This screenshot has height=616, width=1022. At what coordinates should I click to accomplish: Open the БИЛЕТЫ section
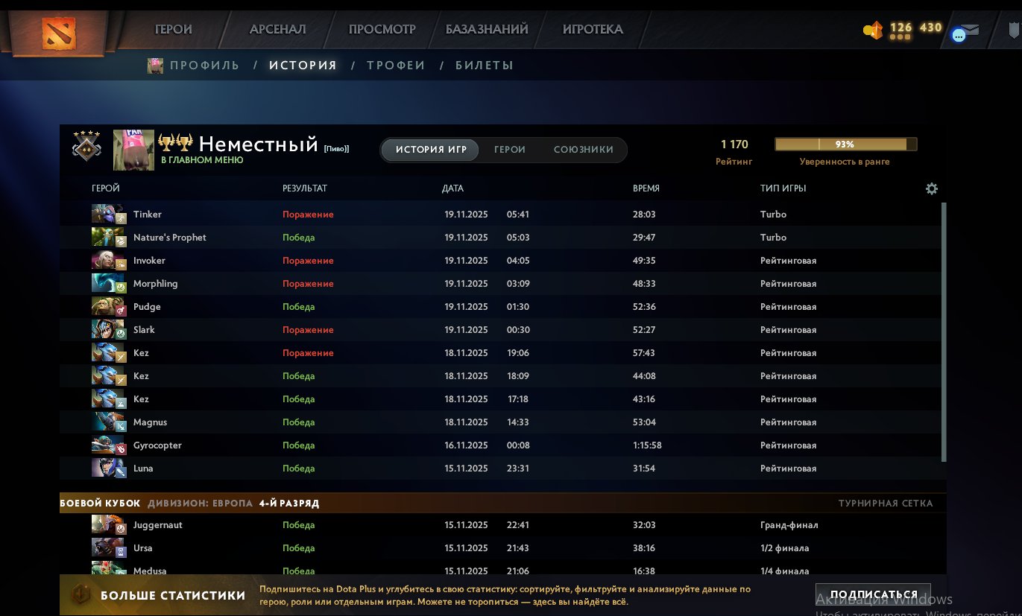[x=483, y=65]
